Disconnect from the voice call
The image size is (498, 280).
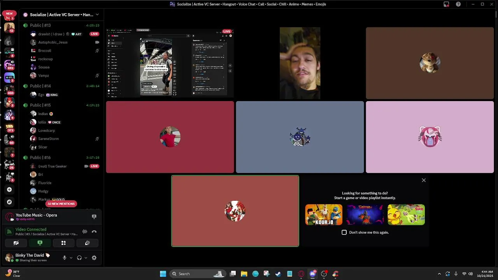tap(94, 232)
